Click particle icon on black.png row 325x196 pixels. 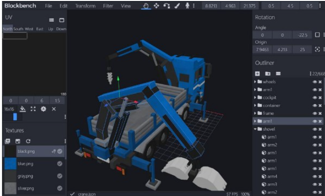[54, 151]
